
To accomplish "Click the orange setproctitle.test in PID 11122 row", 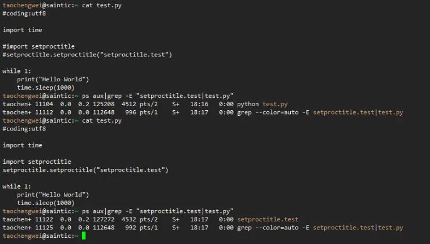I will 268,219.
